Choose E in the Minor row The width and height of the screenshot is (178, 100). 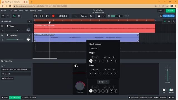tap(99, 73)
